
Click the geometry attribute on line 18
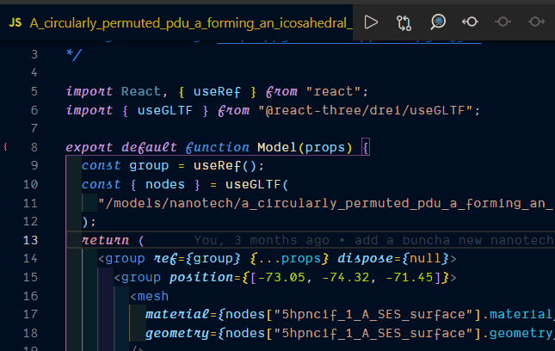[x=177, y=333]
